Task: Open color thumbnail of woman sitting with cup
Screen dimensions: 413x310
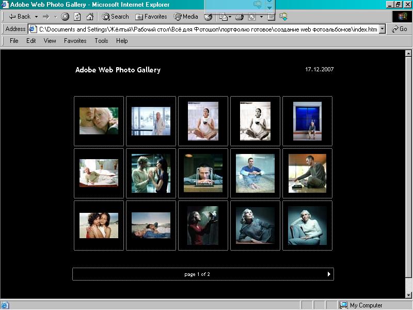Action: pos(203,121)
